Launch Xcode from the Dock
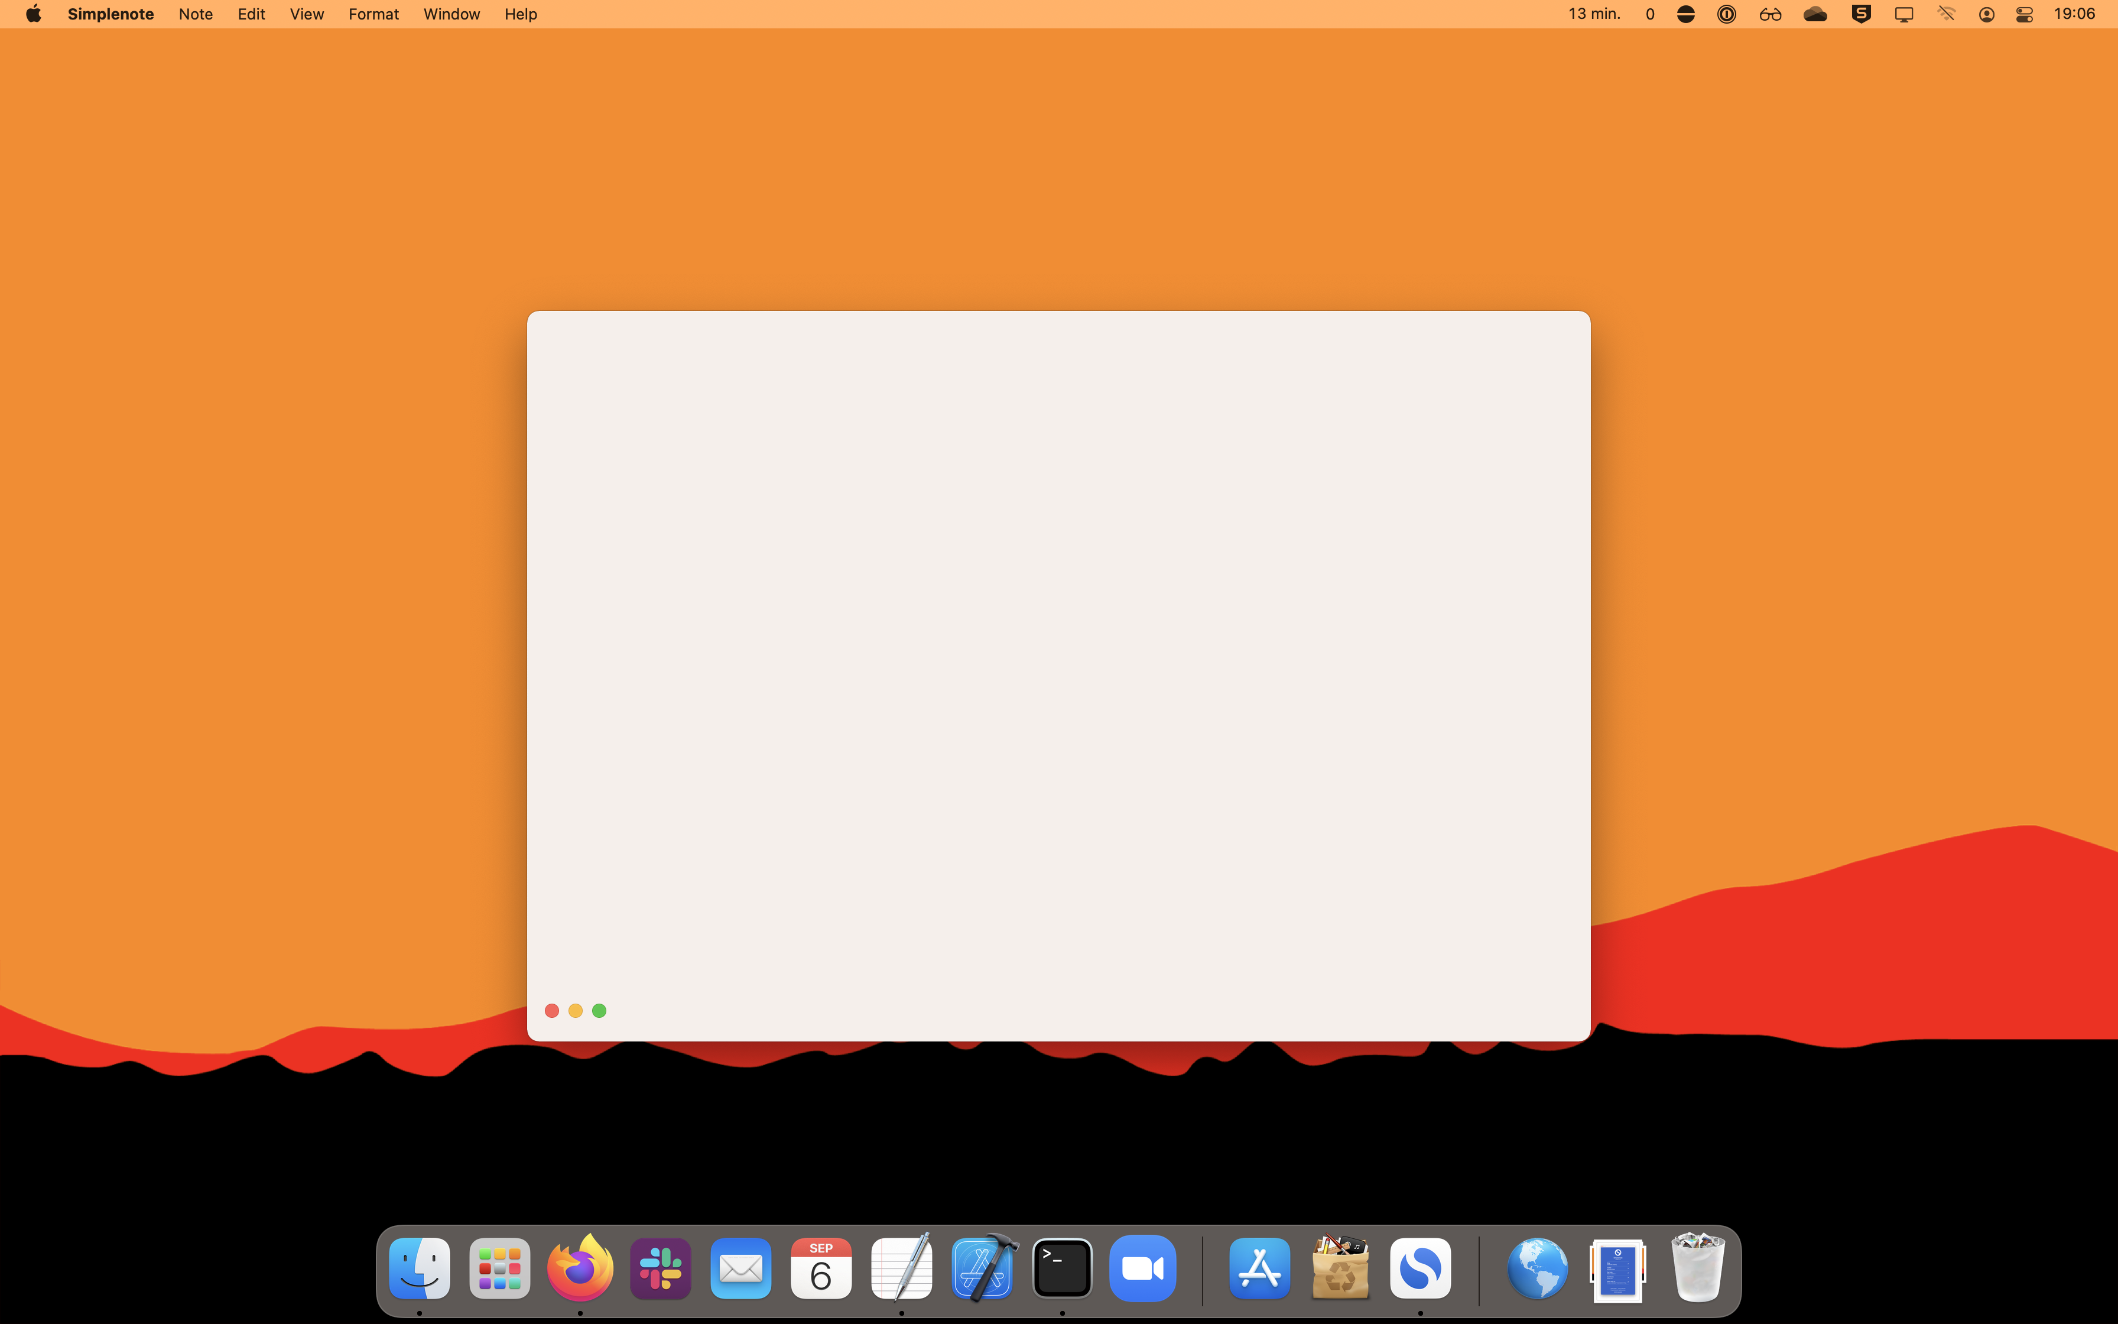Viewport: 2118px width, 1324px height. (982, 1267)
